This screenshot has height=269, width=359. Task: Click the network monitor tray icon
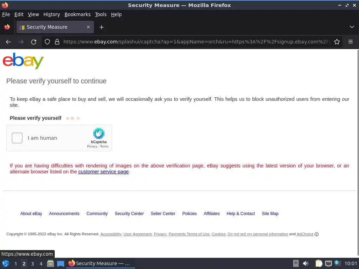click(x=328, y=263)
